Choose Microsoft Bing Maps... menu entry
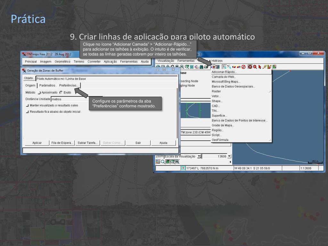Screen dimensions: 328x246 point(242,82)
